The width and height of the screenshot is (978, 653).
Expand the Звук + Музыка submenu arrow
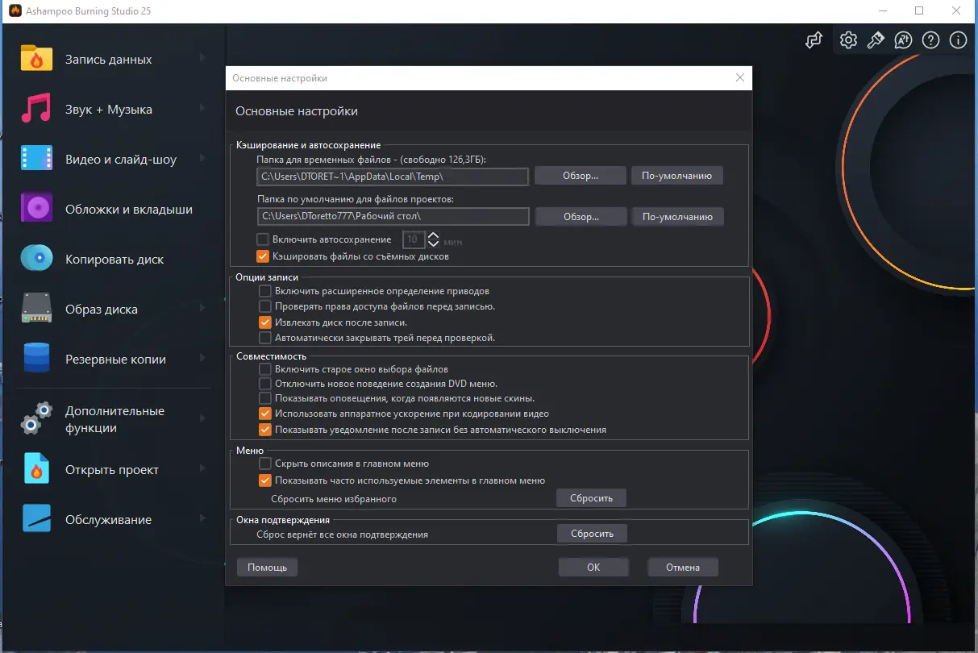click(x=202, y=109)
